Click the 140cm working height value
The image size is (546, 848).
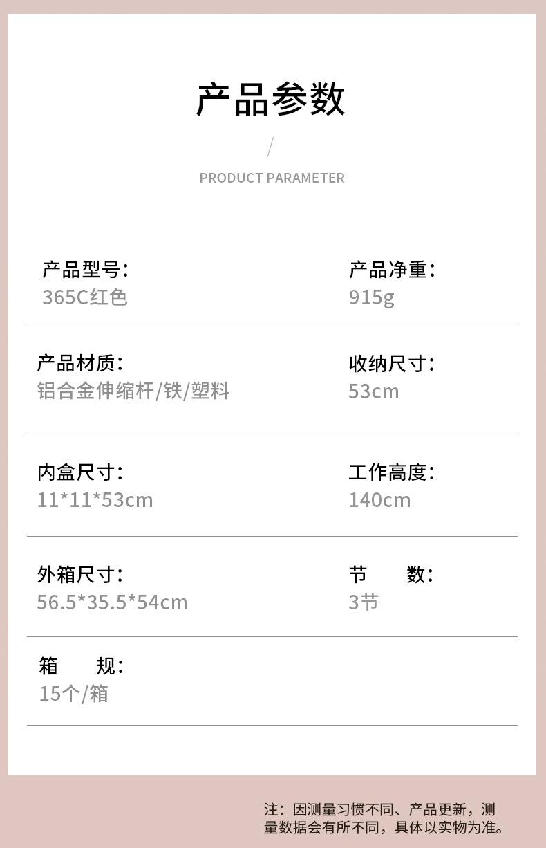click(379, 499)
